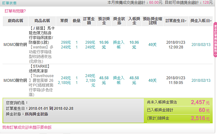Select the 廠商名稱 column header
The height and width of the screenshot is (134, 217).
tap(15, 21)
